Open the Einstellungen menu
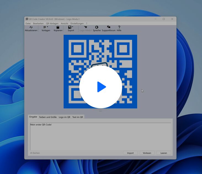The image size is (202, 174). coord(77,23)
